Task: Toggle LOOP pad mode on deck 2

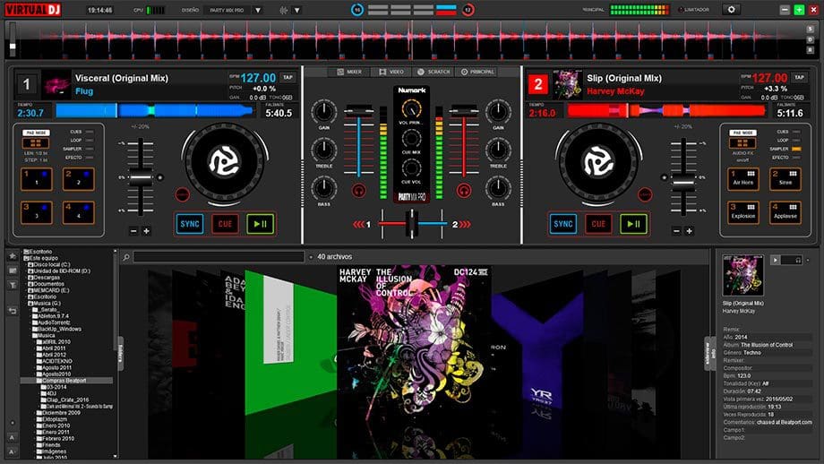Action: [x=796, y=141]
